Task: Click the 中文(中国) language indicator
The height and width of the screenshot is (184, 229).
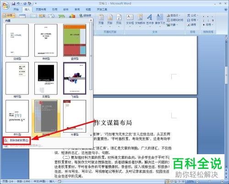Action: click(x=40, y=181)
